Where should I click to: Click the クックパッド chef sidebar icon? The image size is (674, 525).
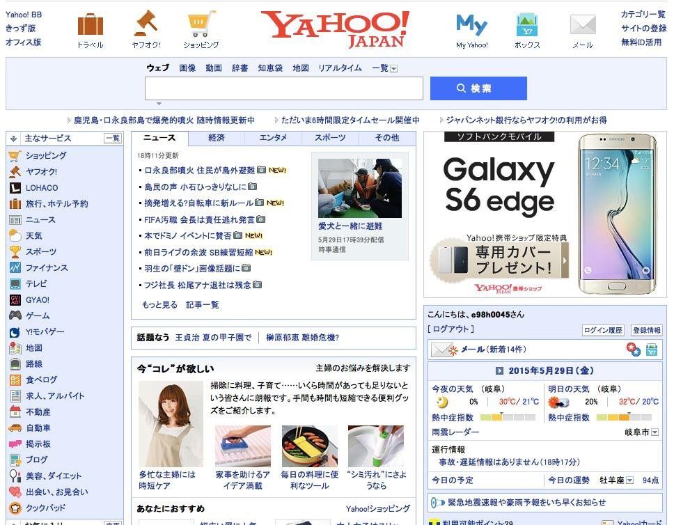pyautogui.click(x=15, y=508)
